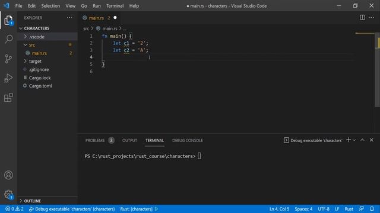The height and width of the screenshot is (213, 380).
Task: Change encoding via UTF-8
Action: point(324,209)
